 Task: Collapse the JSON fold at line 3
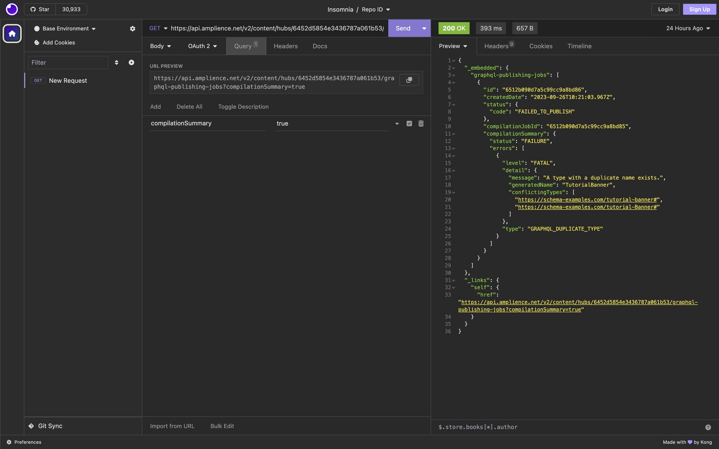coord(454,75)
